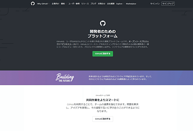Screen dimensions: 193x131
Task: Click the large Octocat logo above headline
Action: pyautogui.click(x=103, y=23)
